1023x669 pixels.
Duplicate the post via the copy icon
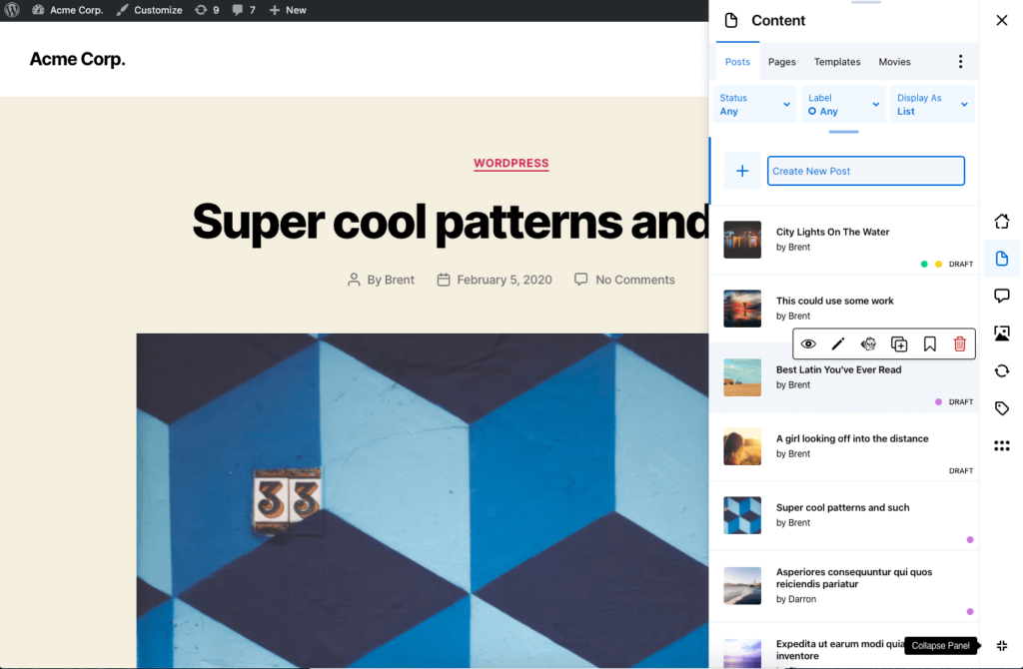click(x=898, y=343)
